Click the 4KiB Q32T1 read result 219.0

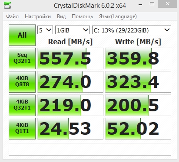pyautogui.click(x=70, y=105)
